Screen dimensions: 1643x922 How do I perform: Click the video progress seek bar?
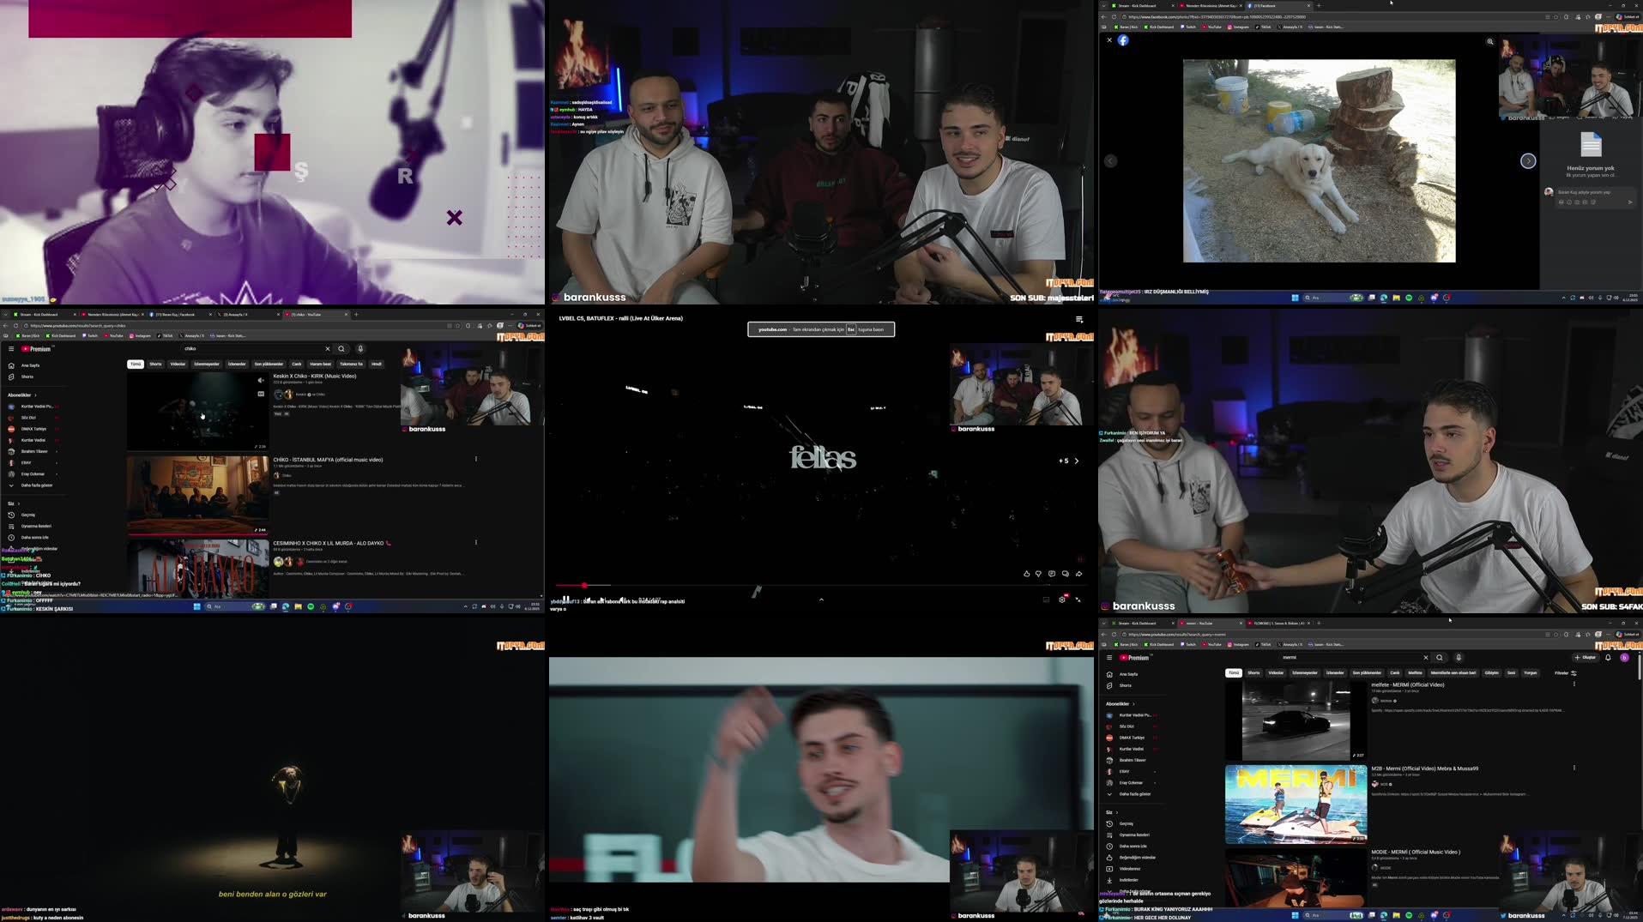[x=819, y=585]
